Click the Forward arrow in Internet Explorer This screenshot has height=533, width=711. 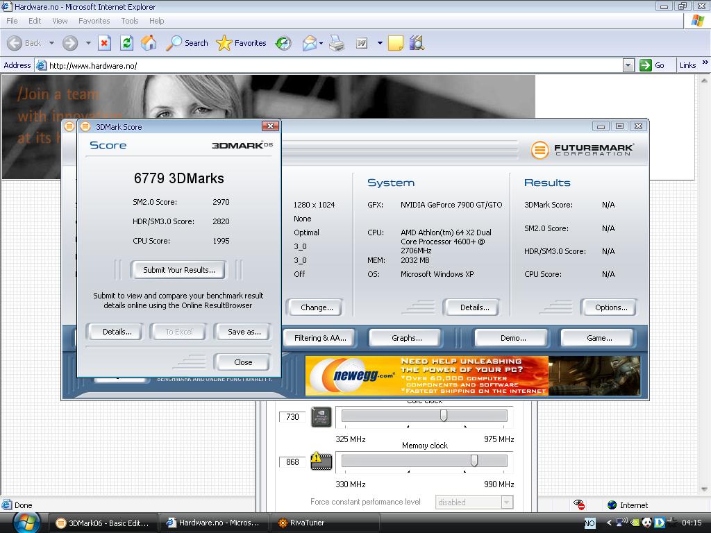pyautogui.click(x=70, y=43)
